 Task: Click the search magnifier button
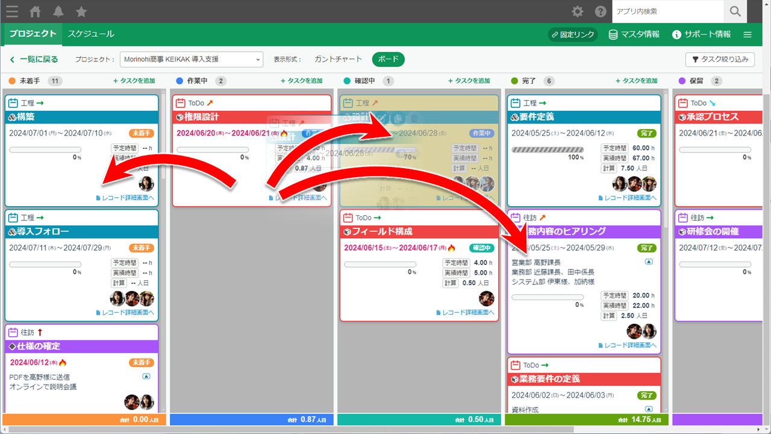735,11
